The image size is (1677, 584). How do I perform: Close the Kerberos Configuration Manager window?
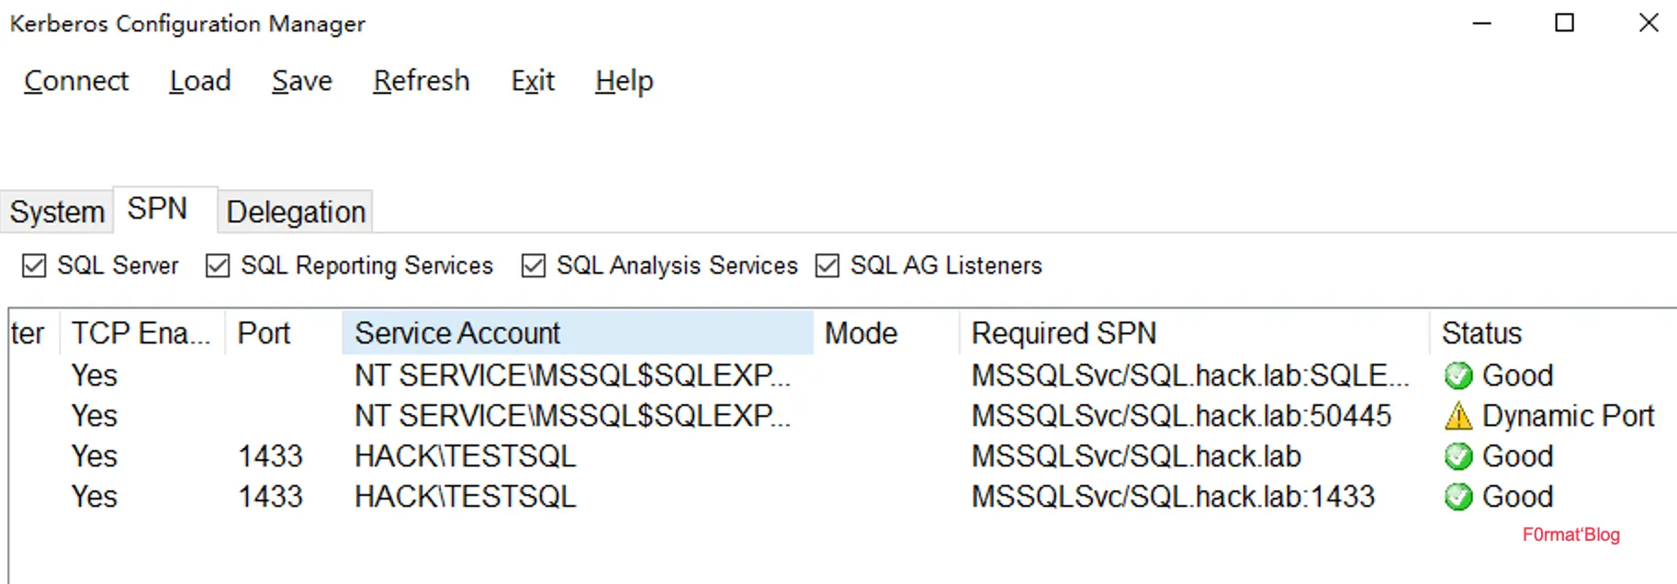pyautogui.click(x=1649, y=23)
